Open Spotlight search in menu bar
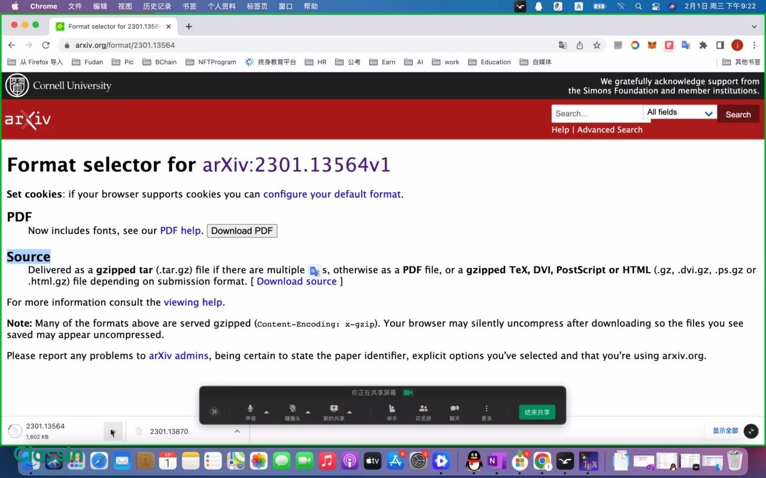 [x=639, y=6]
